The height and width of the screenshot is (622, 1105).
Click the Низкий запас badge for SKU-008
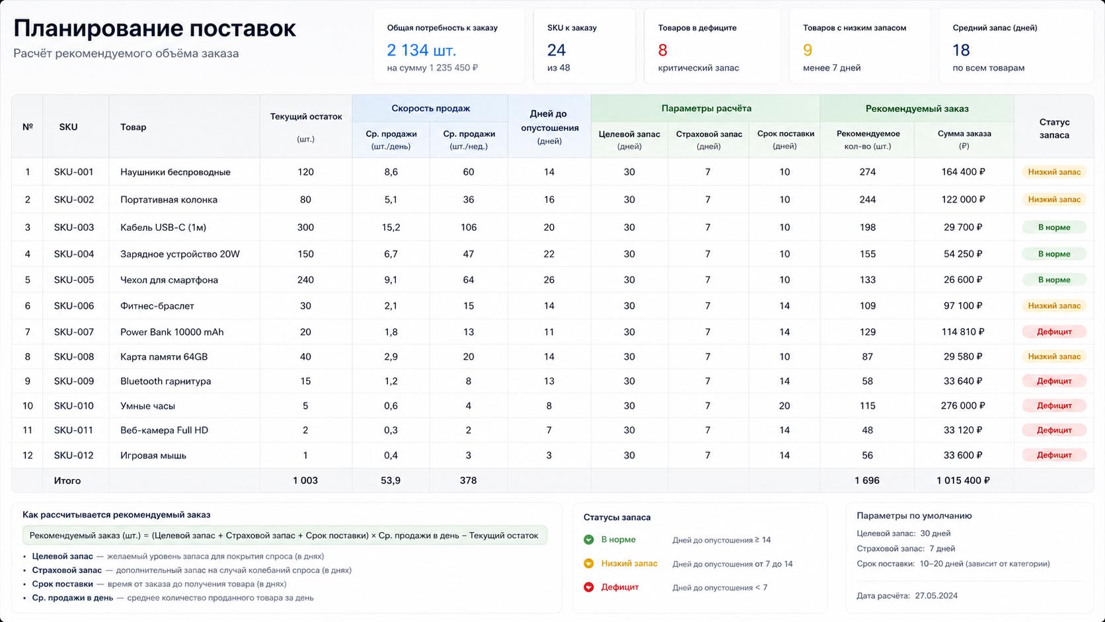(1054, 357)
